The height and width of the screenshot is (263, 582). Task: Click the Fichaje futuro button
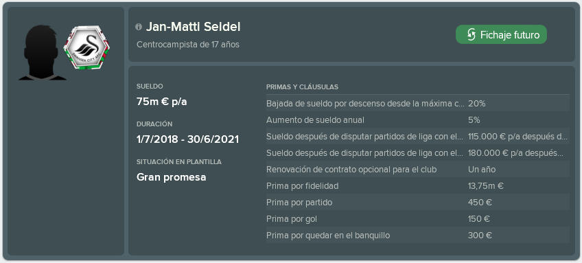501,34
